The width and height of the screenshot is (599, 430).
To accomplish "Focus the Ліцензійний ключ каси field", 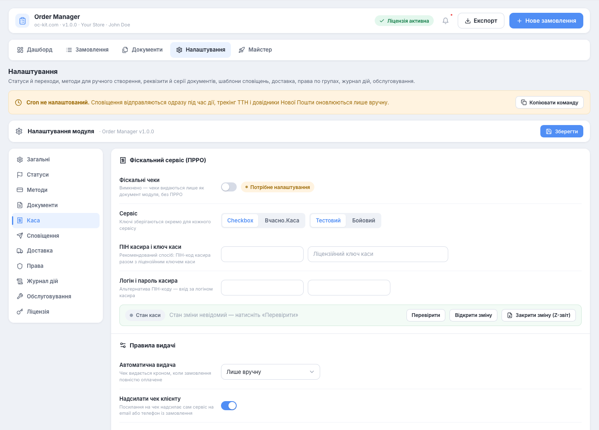I will point(378,254).
